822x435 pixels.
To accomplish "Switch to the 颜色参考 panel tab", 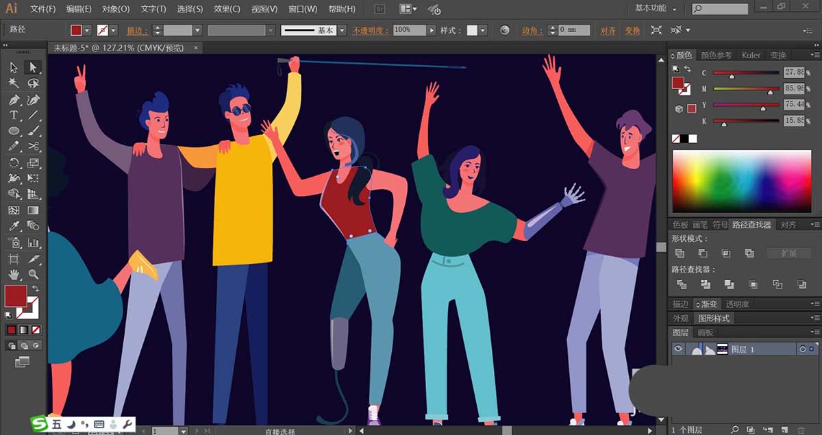I will pos(716,55).
